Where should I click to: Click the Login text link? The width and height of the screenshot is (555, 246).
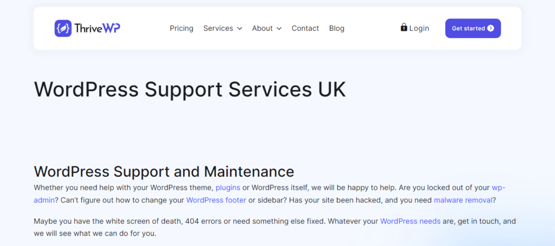419,28
